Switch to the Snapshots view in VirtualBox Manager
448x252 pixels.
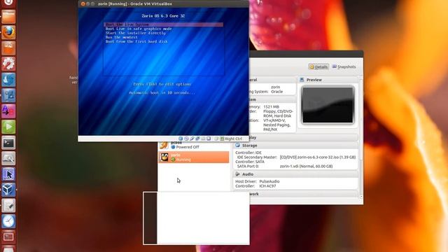[x=344, y=66]
